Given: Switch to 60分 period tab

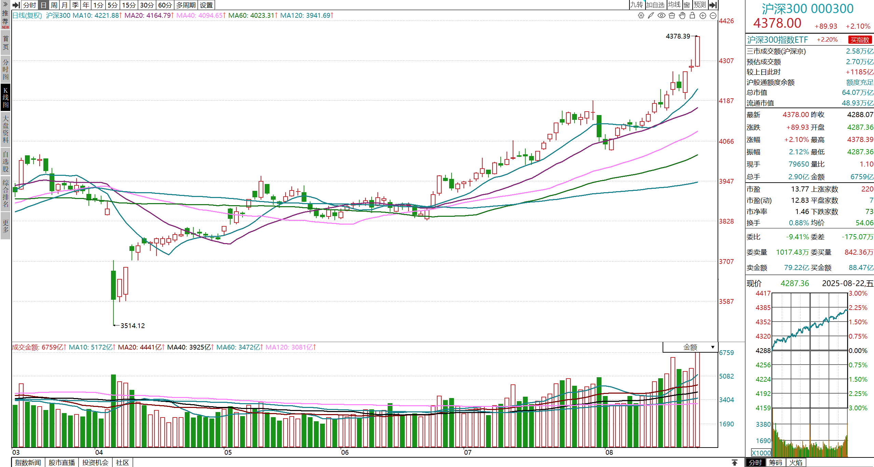Looking at the screenshot, I should click(165, 5).
